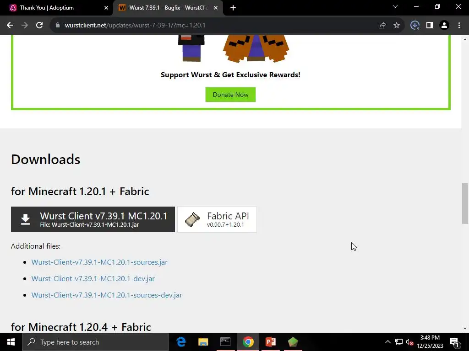Click 'for Minecraft 1.20.4 + Fabric' heading
469x351 pixels.
point(81,327)
